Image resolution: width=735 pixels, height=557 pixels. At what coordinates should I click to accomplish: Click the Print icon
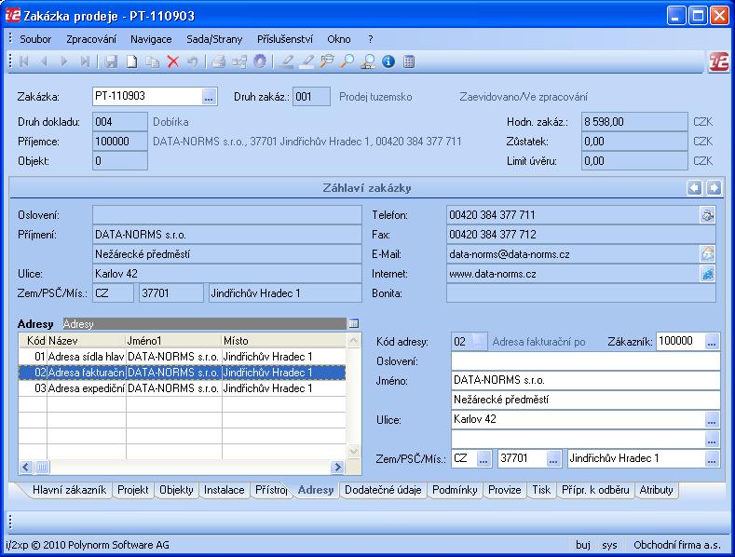218,61
